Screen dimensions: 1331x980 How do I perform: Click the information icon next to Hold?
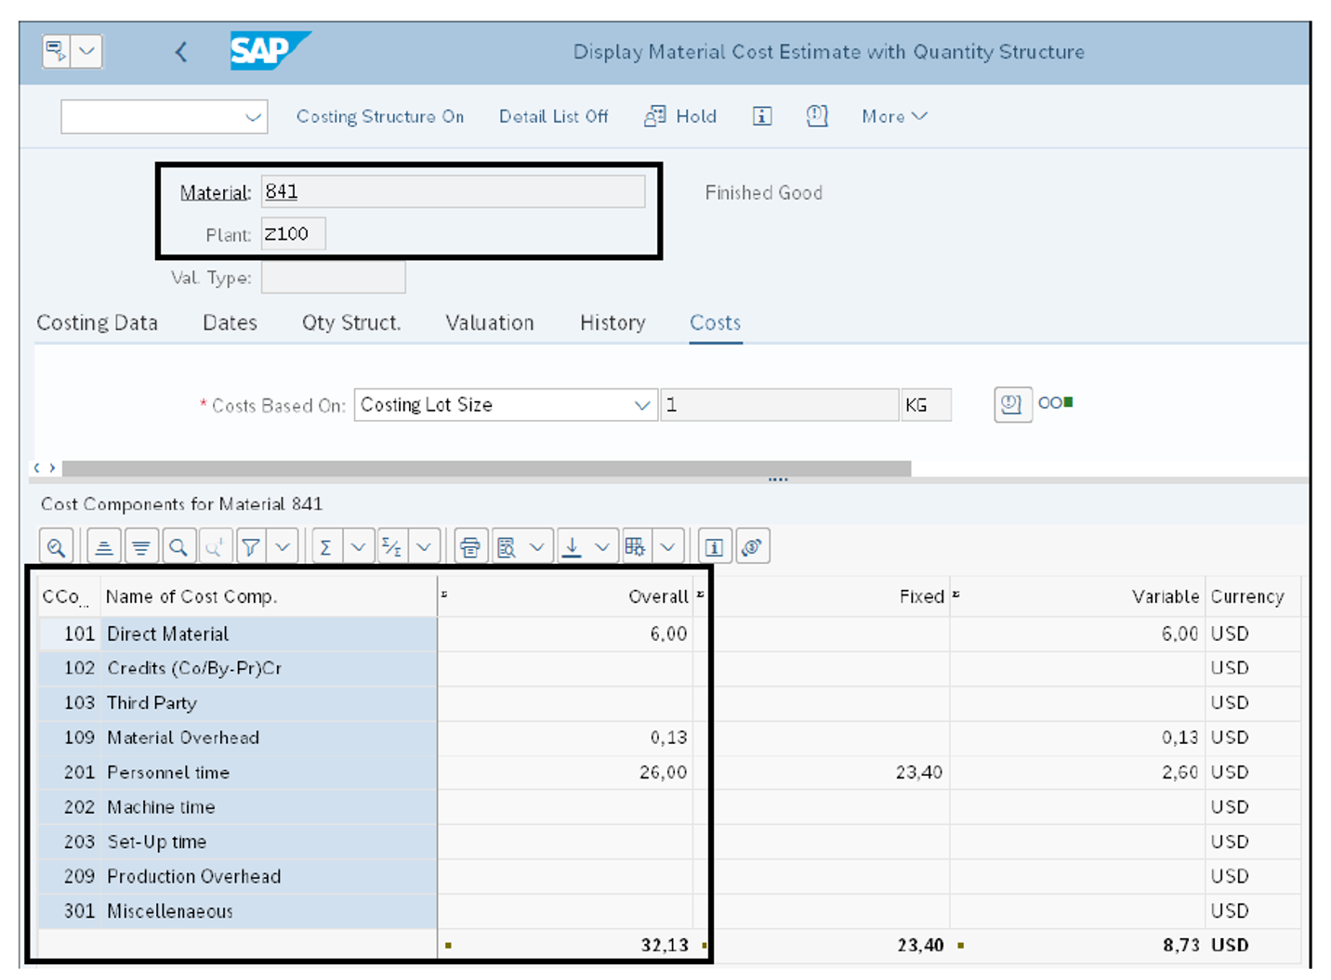click(762, 116)
